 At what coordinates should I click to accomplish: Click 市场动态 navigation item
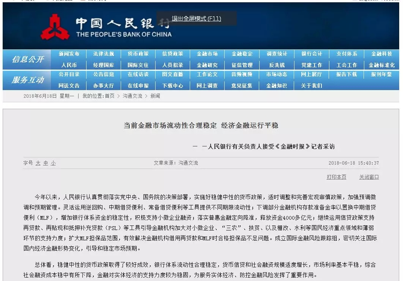tap(277, 75)
